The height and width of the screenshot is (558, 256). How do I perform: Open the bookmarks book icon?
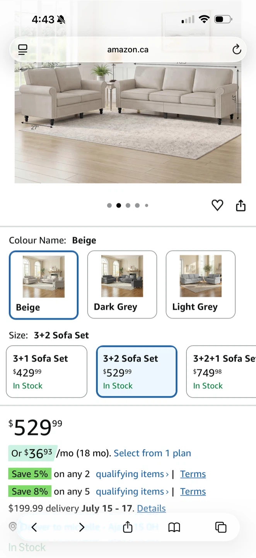point(174,527)
